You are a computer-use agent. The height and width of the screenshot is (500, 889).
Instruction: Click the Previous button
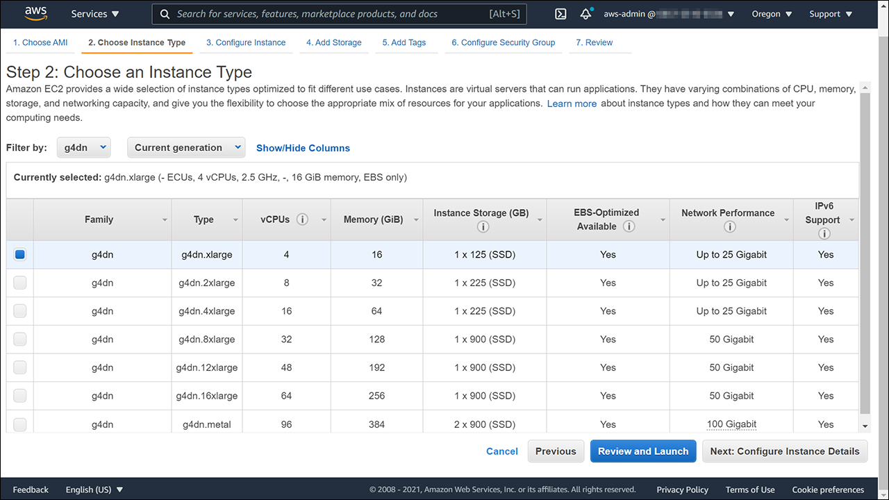click(x=556, y=451)
